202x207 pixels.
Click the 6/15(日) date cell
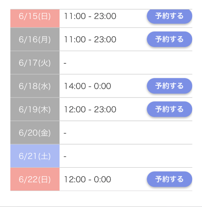(35, 18)
